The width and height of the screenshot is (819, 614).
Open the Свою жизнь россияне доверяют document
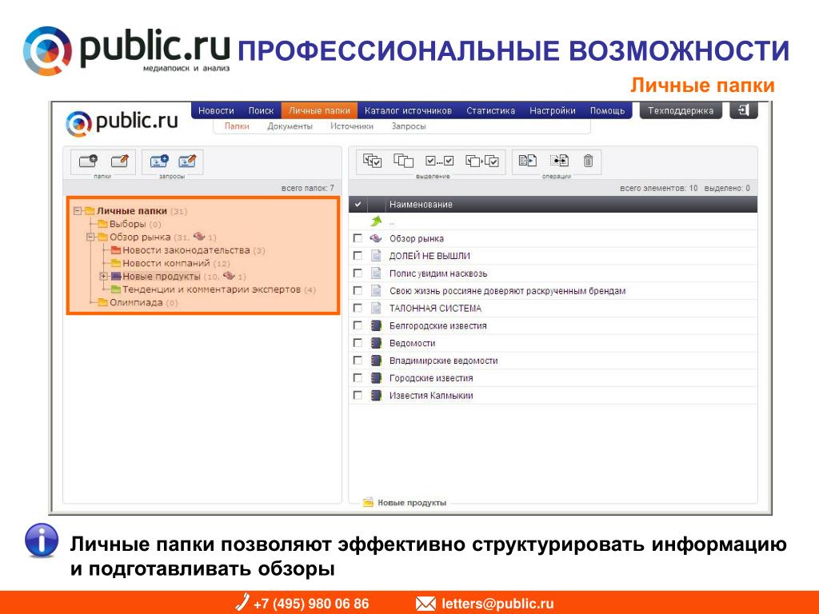coord(507,291)
